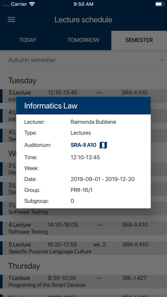This screenshot has height=297, width=167.
Task: Tap the Tuesday 12:10-13:45 lecture row
Action: 83,93
